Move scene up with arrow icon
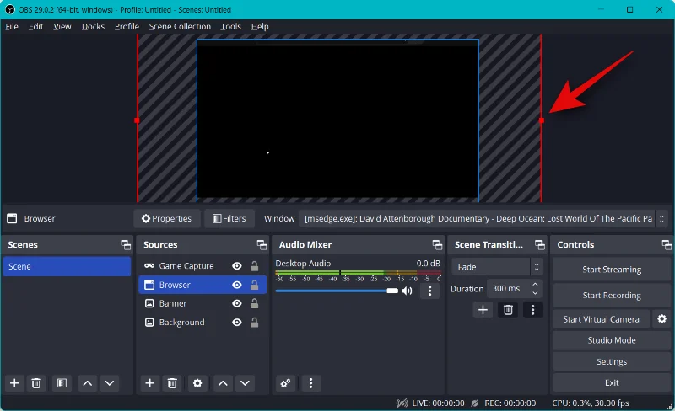 [x=88, y=383]
